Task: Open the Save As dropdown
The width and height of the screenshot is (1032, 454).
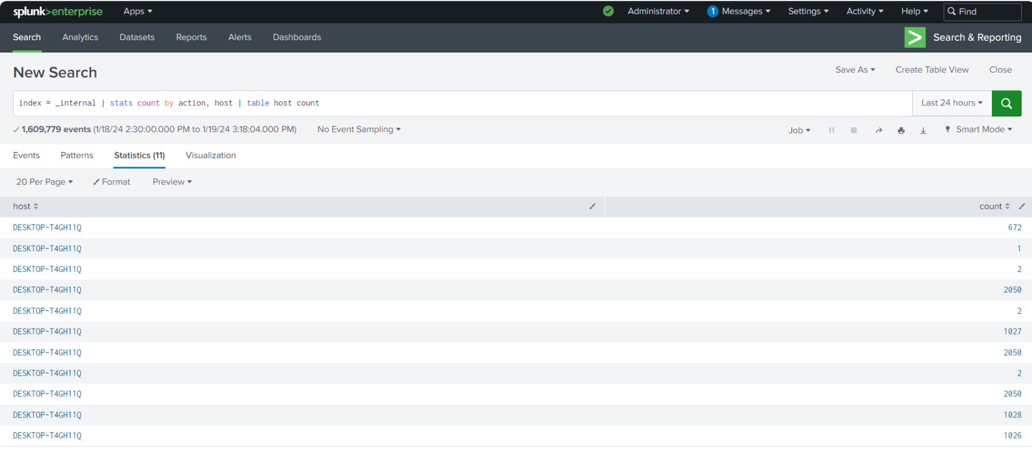Action: [x=855, y=70]
